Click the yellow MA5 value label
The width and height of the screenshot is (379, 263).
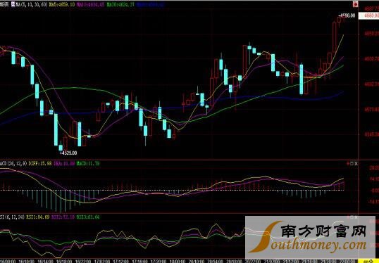(x=61, y=4)
